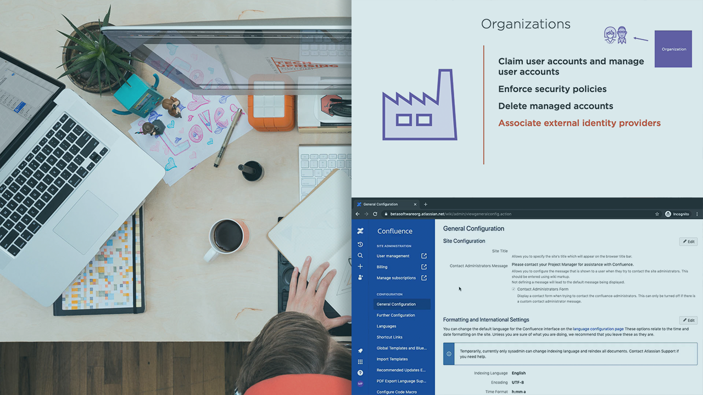703x395 pixels.
Task: Click the Create plus icon in sidebar
Action: [x=360, y=267]
